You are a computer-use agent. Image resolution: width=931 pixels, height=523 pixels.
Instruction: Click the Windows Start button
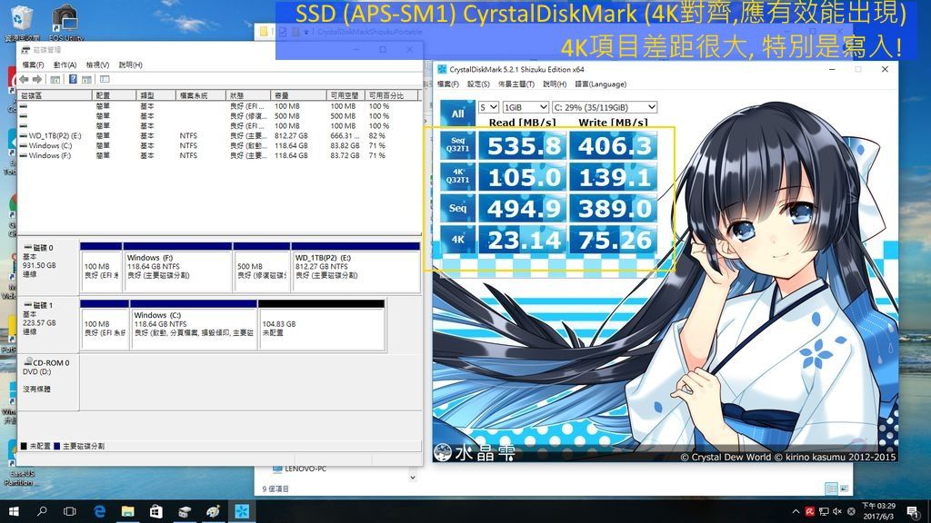pyautogui.click(x=15, y=511)
